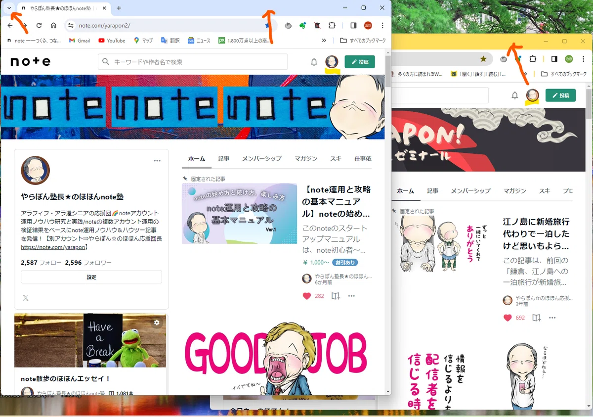Open the red 治彦 Chrome profile
This screenshot has width=593, height=417.
tap(368, 25)
